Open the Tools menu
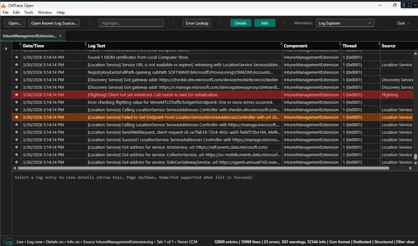 click(29, 12)
